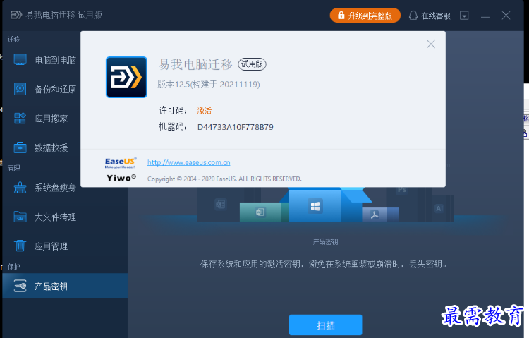Click the PDF icon box in illustration

point(375,215)
